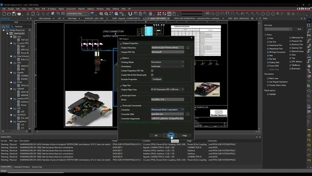Click browse button next to Output Directory
Image resolution: width=312 pixels, height=176 pixels.
tap(188, 48)
